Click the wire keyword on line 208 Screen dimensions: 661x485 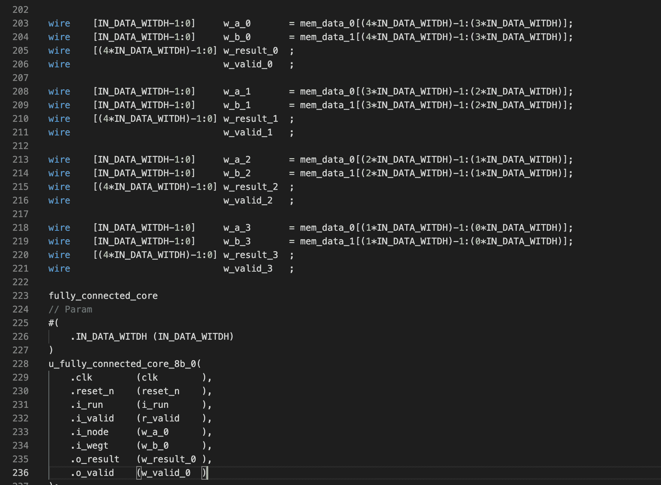[59, 92]
